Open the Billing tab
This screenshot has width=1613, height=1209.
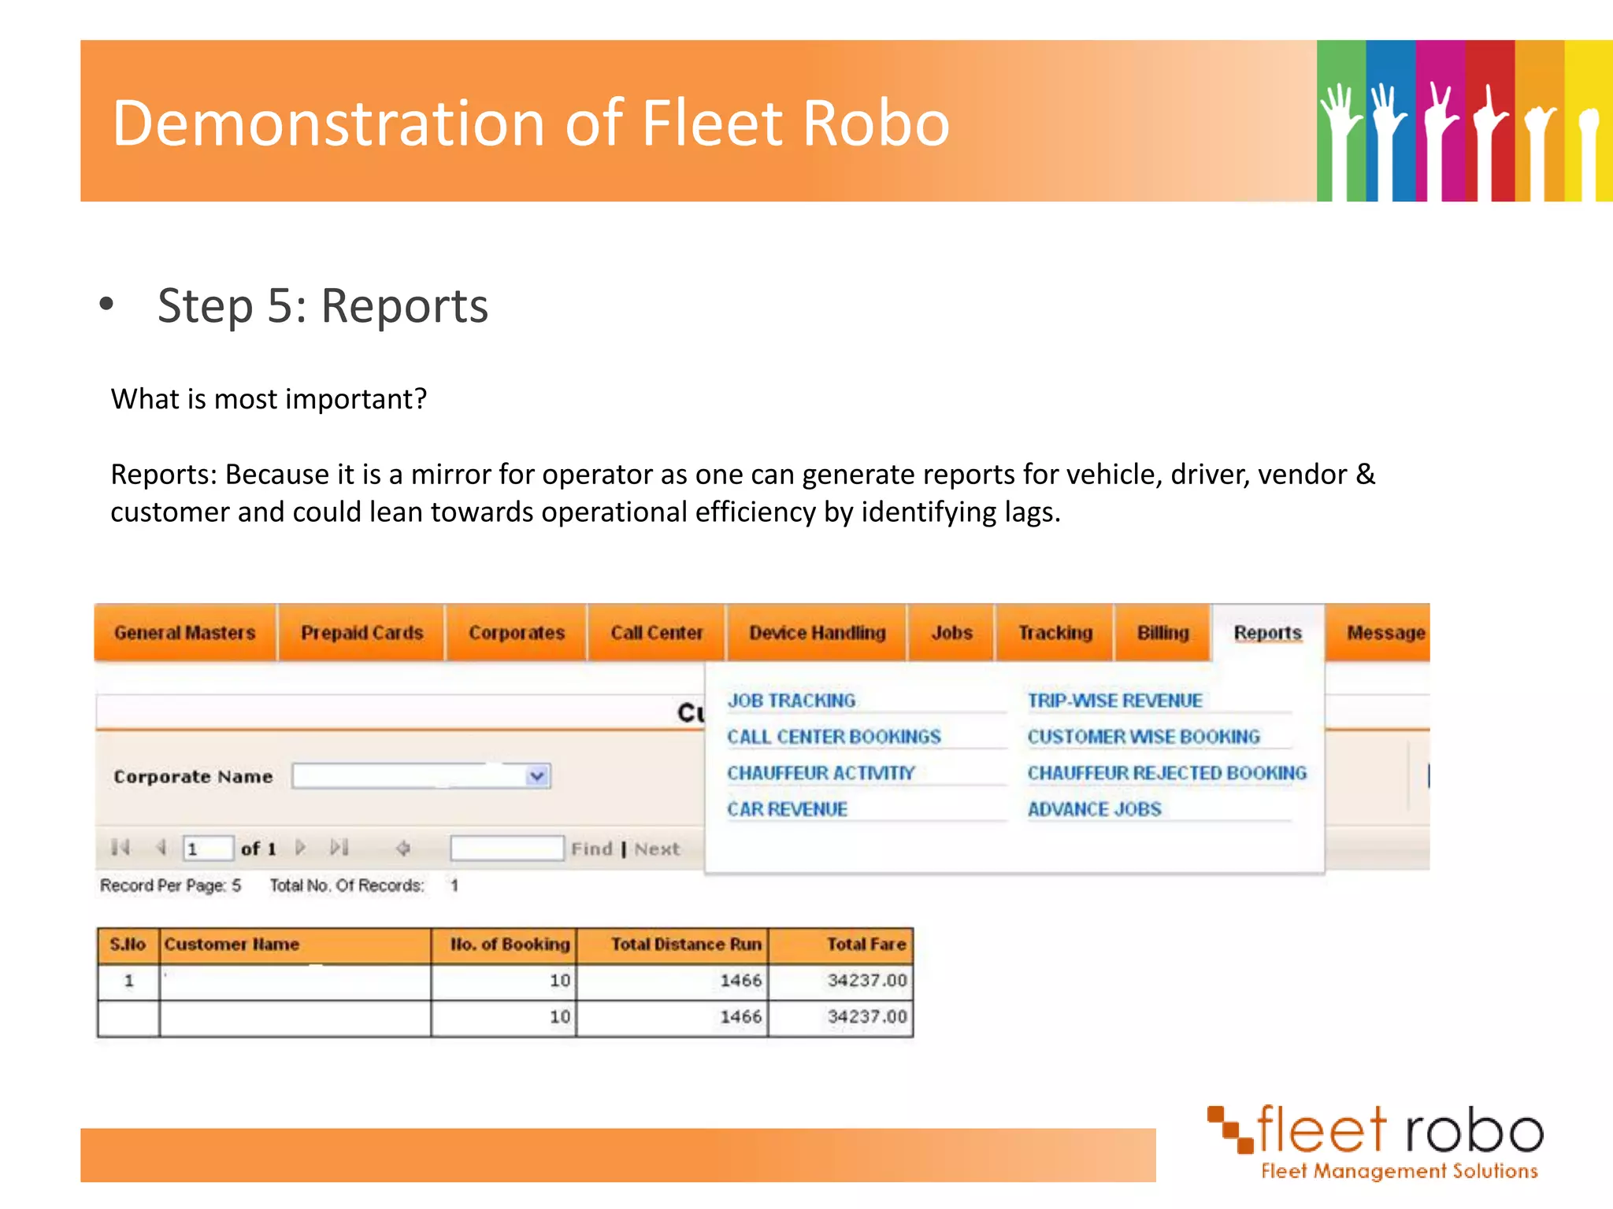point(1162,633)
